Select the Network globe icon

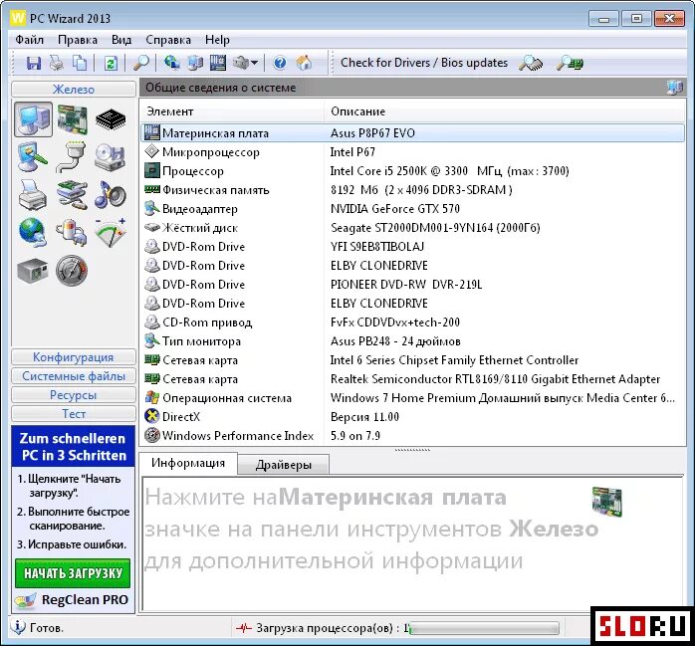32,232
